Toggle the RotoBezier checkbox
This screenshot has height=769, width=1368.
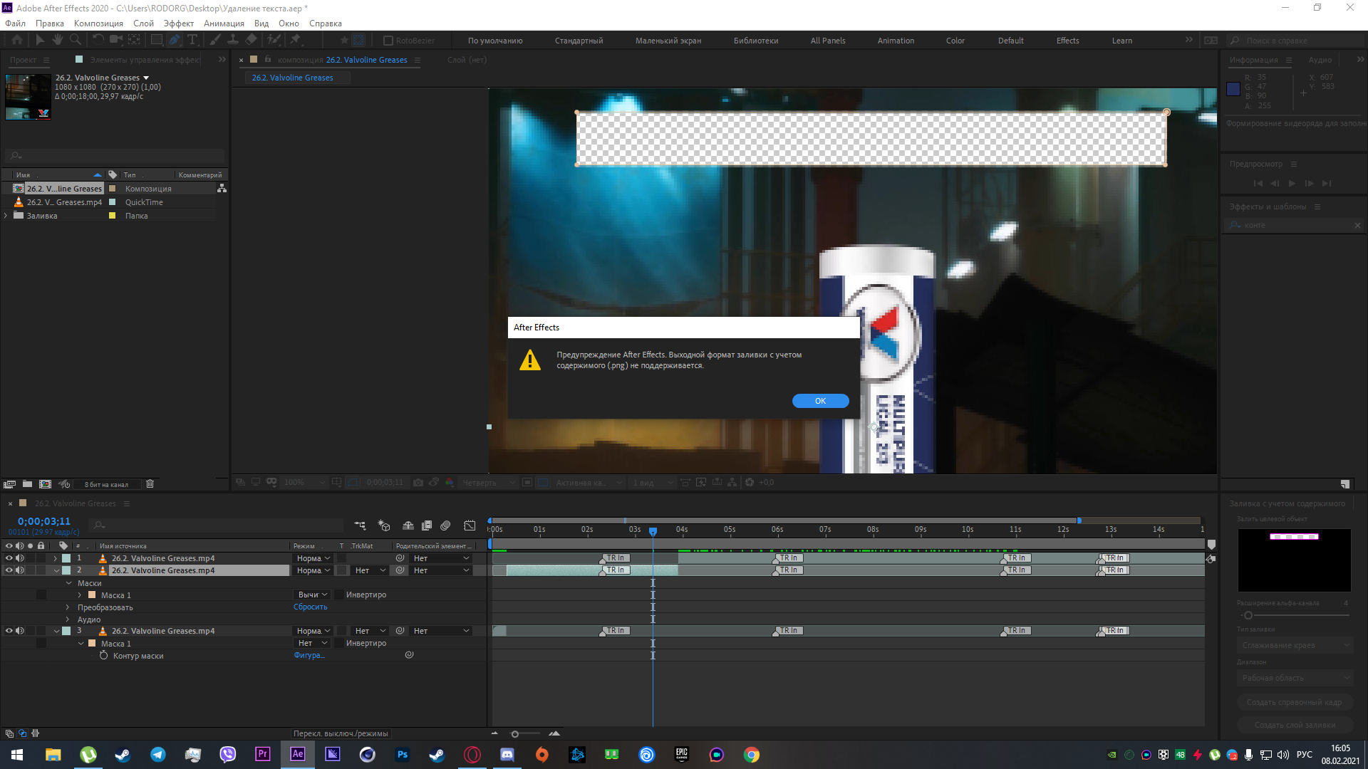coord(388,41)
